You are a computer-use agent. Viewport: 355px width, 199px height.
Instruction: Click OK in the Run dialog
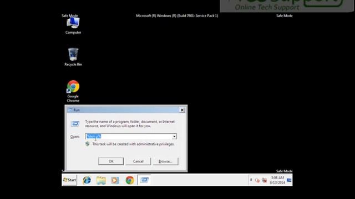[x=111, y=161]
